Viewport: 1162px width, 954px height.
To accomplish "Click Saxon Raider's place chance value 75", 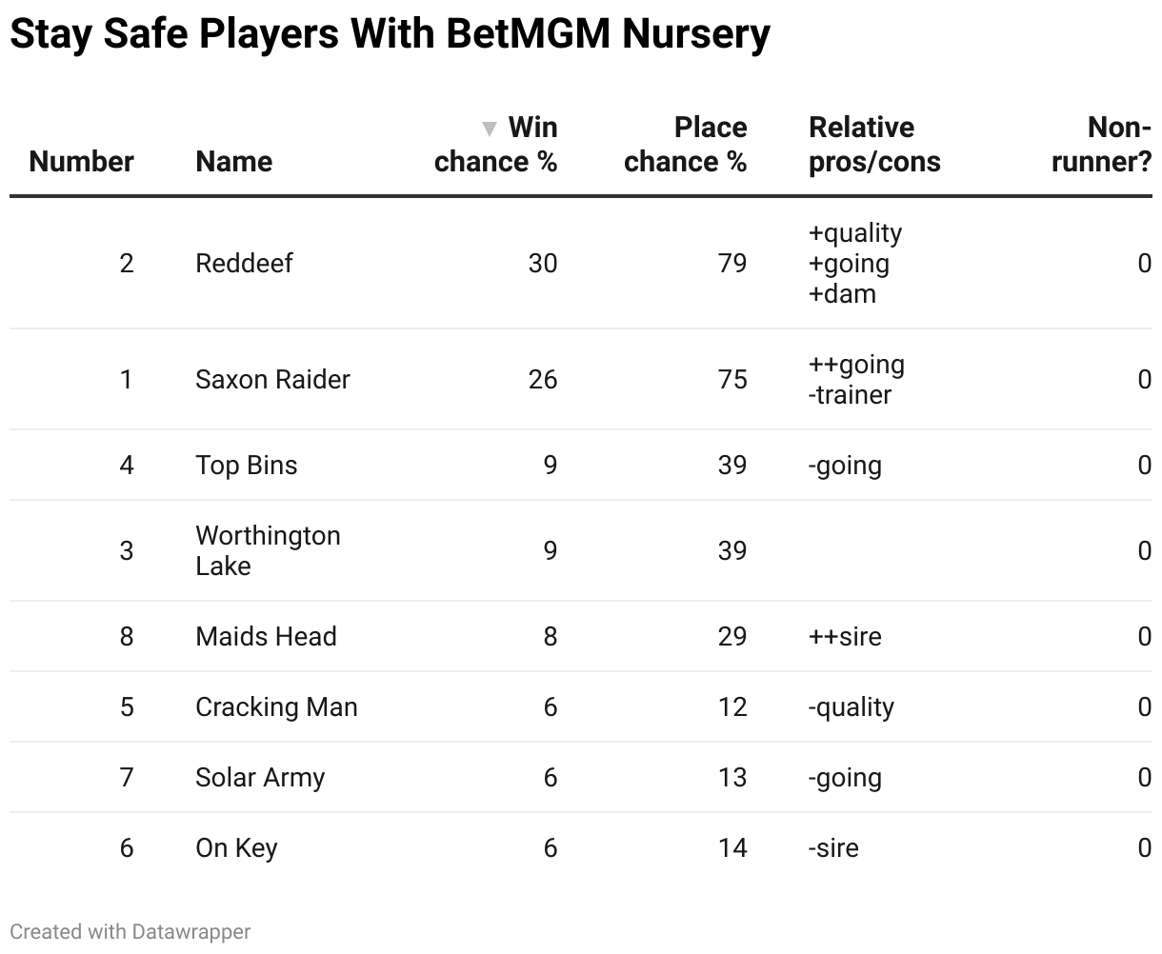I will (731, 379).
